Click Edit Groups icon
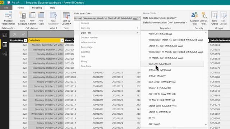Viewport: 230px width, 129px height. [224, 15]
